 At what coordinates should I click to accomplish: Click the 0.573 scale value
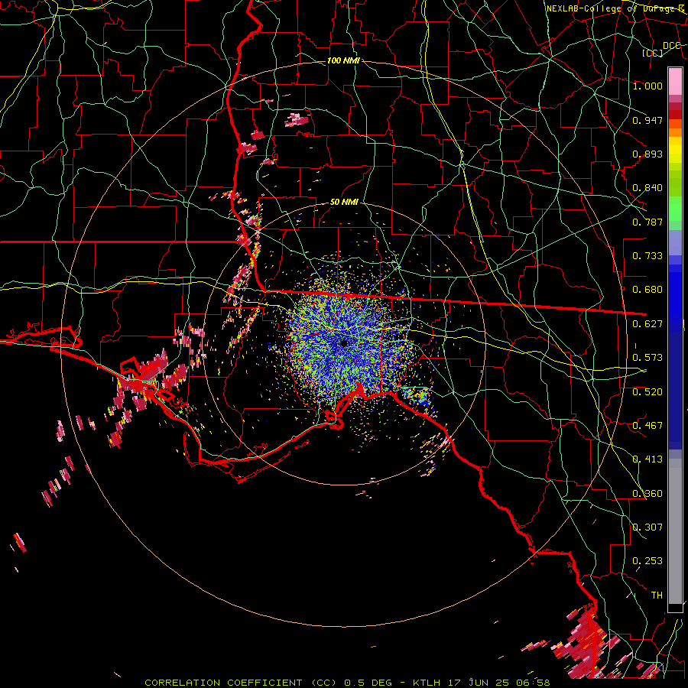coord(647,358)
